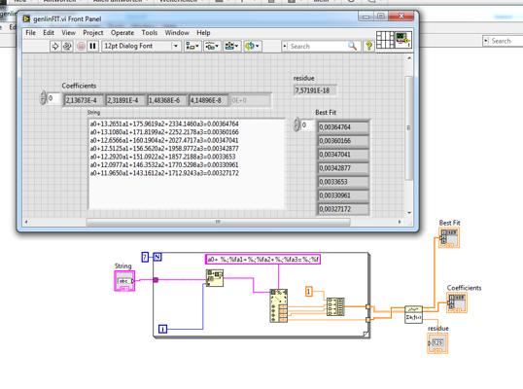Open the Tools menu
This screenshot has width=523, height=389.
pyautogui.click(x=149, y=33)
